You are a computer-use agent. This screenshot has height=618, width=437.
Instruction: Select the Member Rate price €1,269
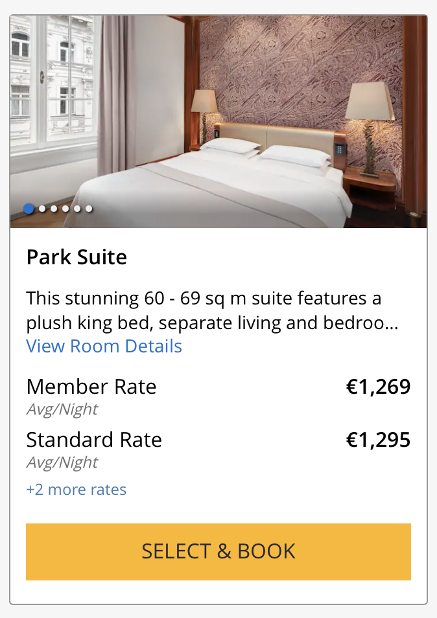coord(379,387)
